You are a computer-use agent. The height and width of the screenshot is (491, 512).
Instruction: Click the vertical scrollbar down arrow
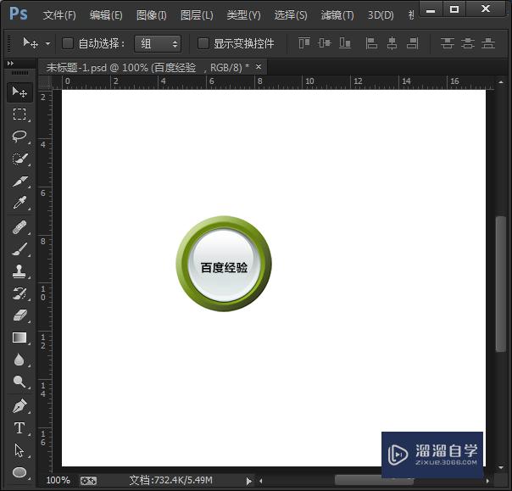click(x=501, y=468)
